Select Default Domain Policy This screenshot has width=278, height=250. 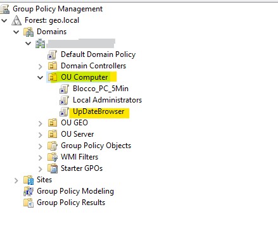coord(98,54)
